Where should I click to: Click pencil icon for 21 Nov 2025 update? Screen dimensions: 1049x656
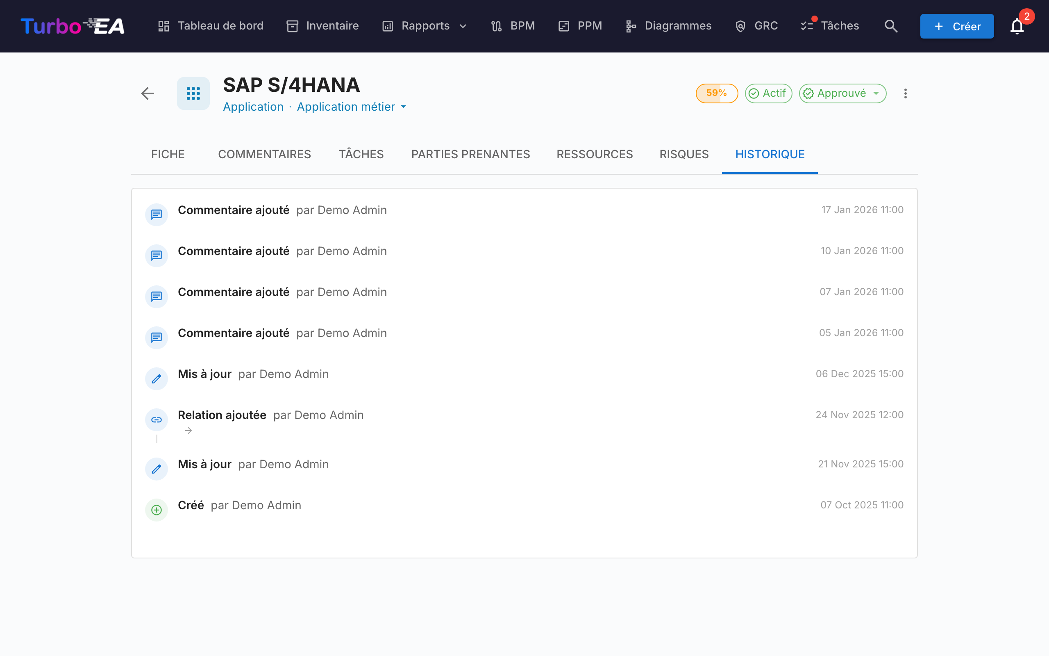(x=157, y=469)
